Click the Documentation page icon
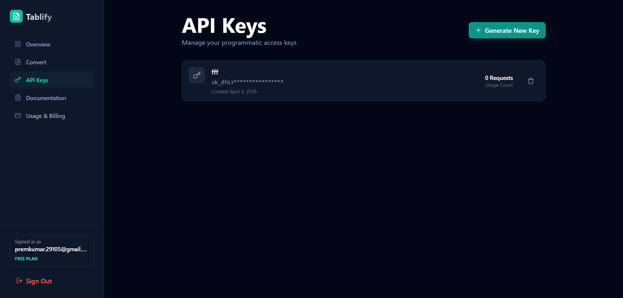The width and height of the screenshot is (623, 298). 18,97
